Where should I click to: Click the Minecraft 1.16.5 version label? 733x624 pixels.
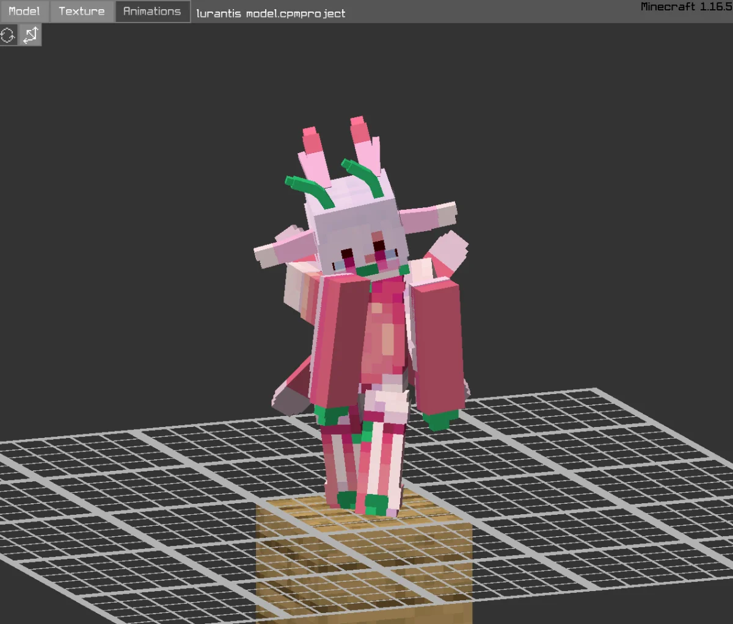pyautogui.click(x=686, y=7)
